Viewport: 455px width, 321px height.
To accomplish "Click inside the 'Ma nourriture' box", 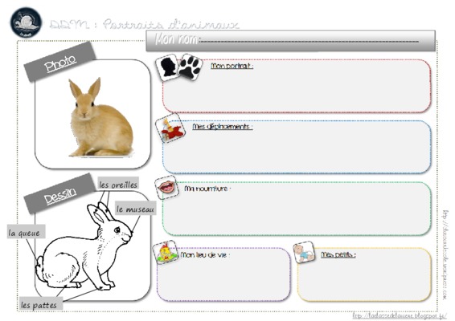I will coord(297,209).
